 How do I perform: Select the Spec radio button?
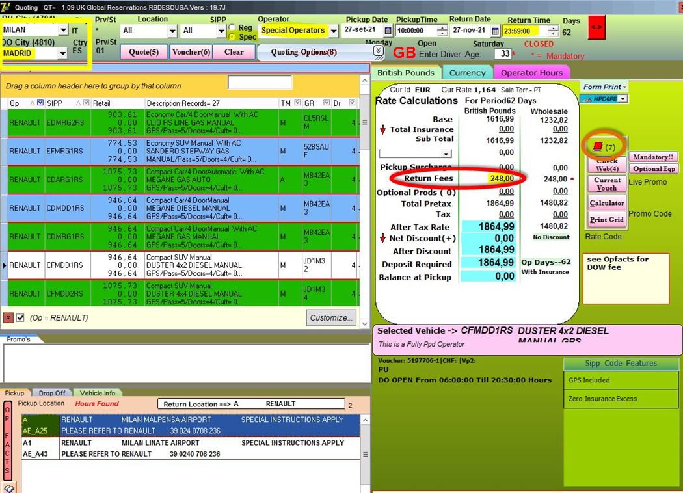click(x=234, y=37)
